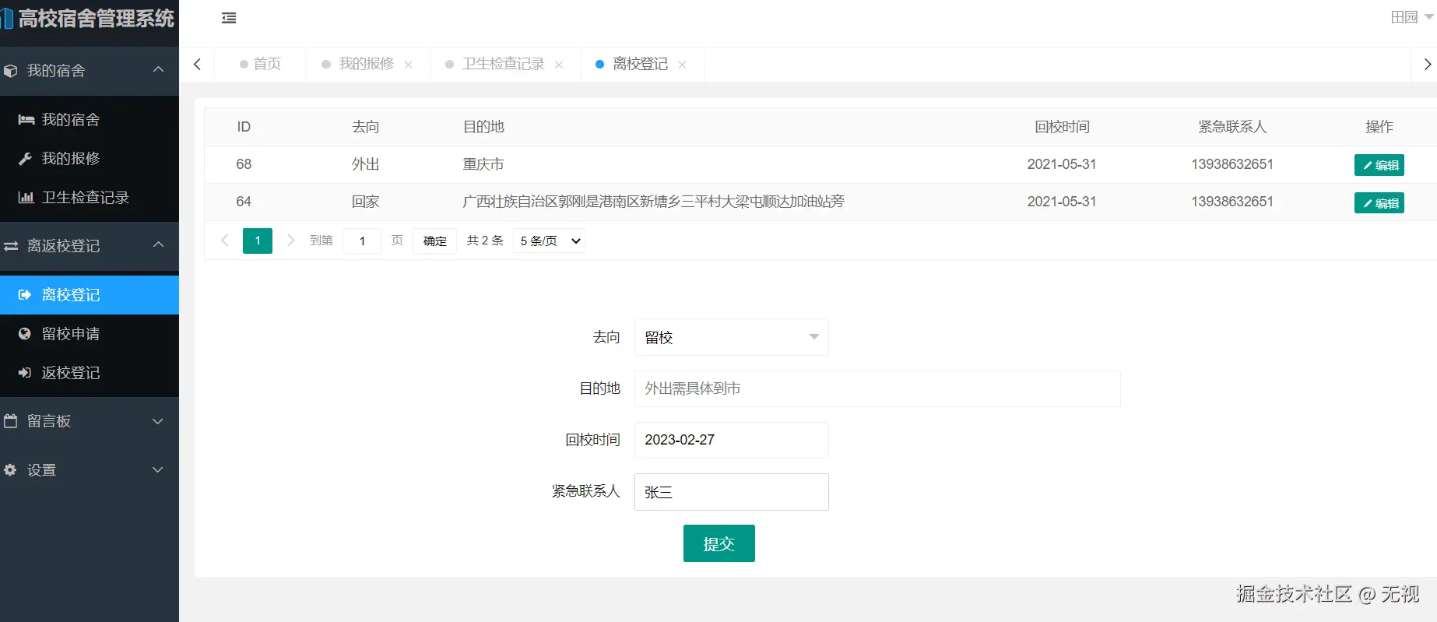Toggle the sidebar collapse icon
Viewport: 1437px width, 622px height.
tap(229, 18)
